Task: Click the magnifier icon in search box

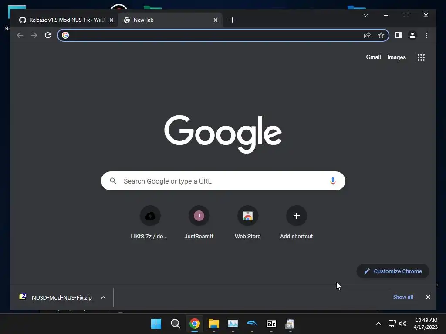Action: 113,181
